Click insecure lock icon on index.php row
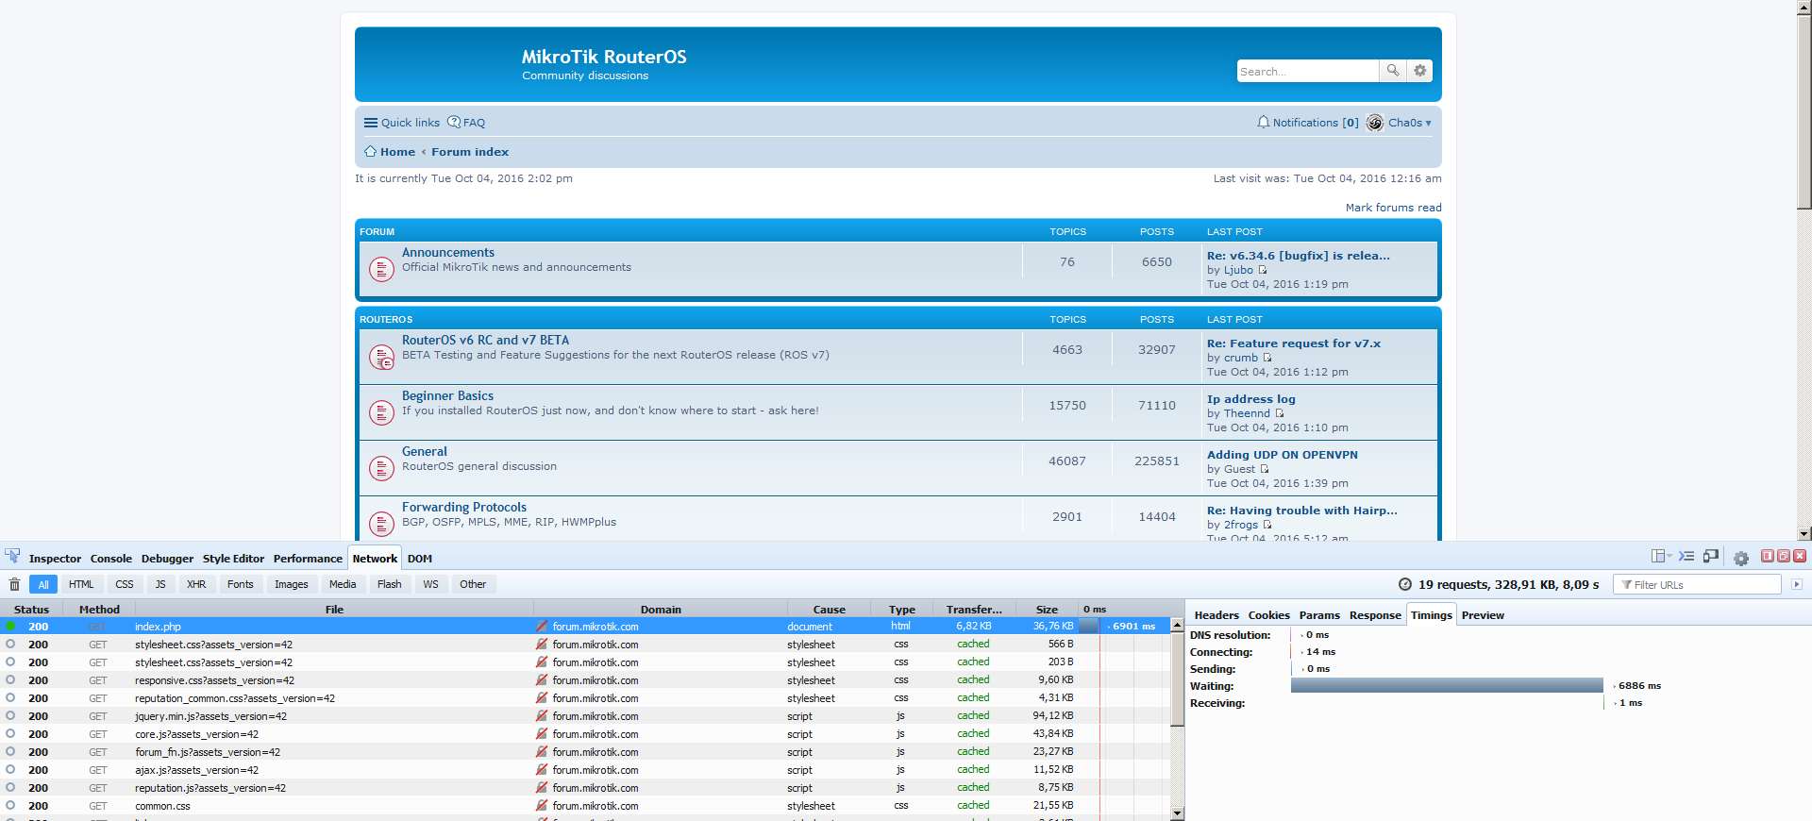 542,627
